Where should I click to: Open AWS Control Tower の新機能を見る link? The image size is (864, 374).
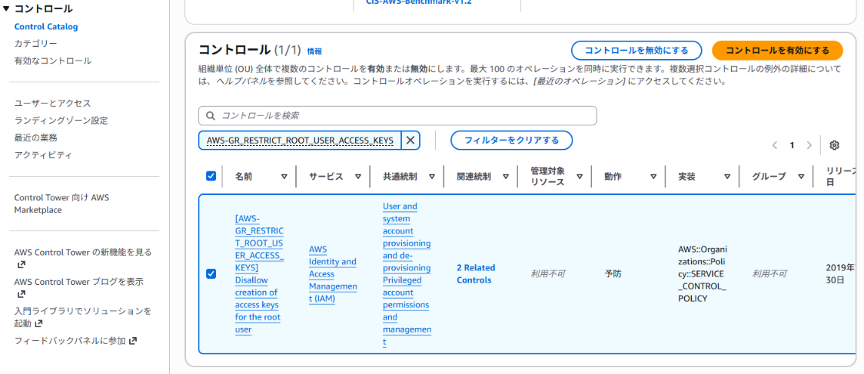point(83,252)
